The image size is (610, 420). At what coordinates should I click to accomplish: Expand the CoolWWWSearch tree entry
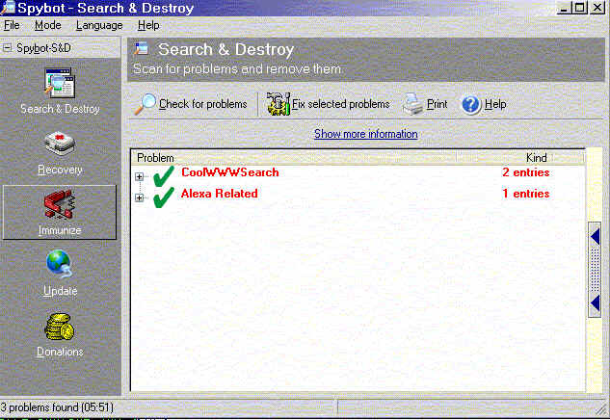[x=140, y=177]
